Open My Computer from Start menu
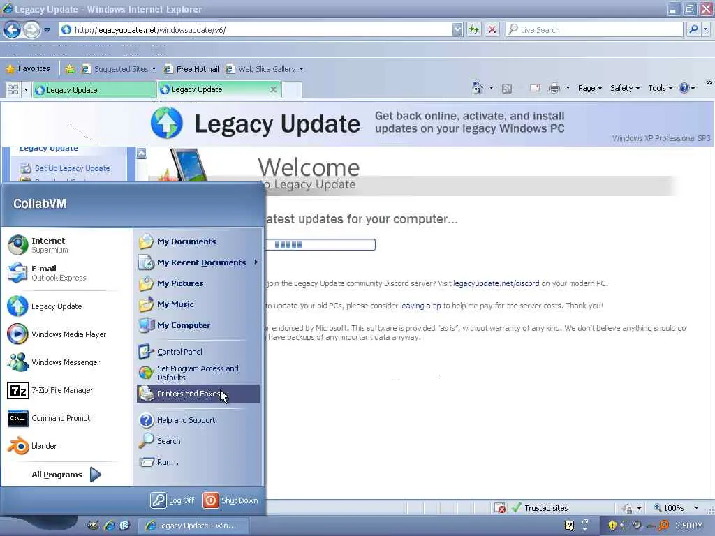 click(199, 325)
